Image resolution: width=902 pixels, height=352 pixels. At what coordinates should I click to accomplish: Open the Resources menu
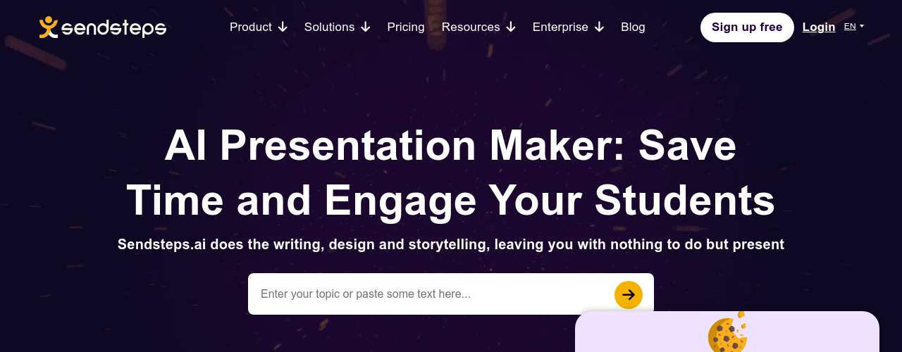[x=471, y=27]
